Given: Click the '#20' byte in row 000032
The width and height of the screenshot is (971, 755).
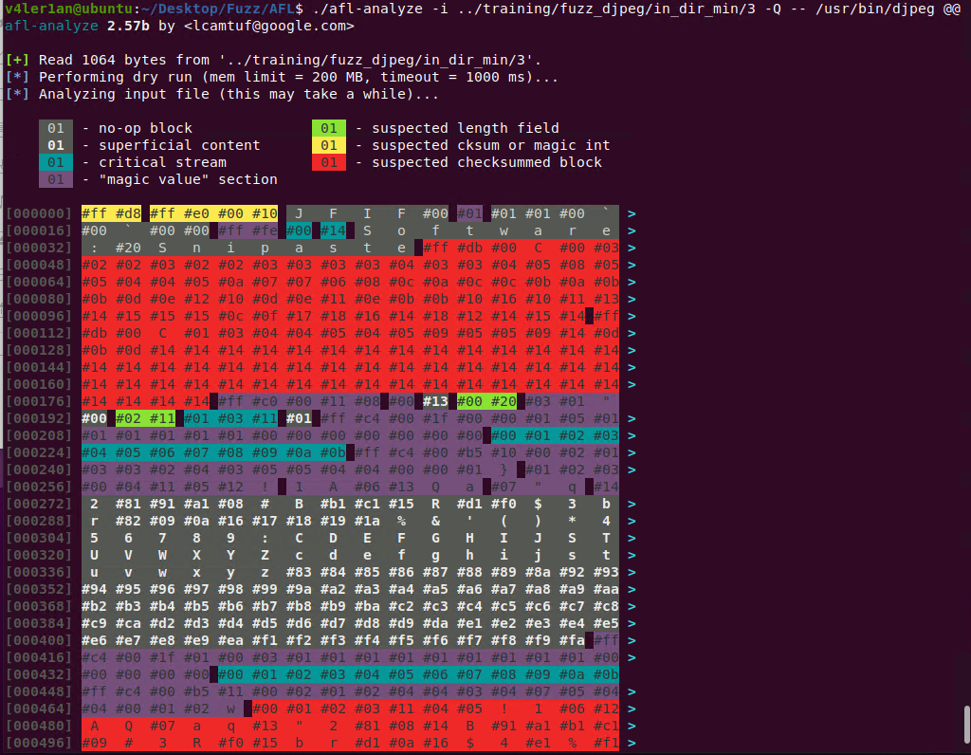Looking at the screenshot, I should (x=128, y=248).
